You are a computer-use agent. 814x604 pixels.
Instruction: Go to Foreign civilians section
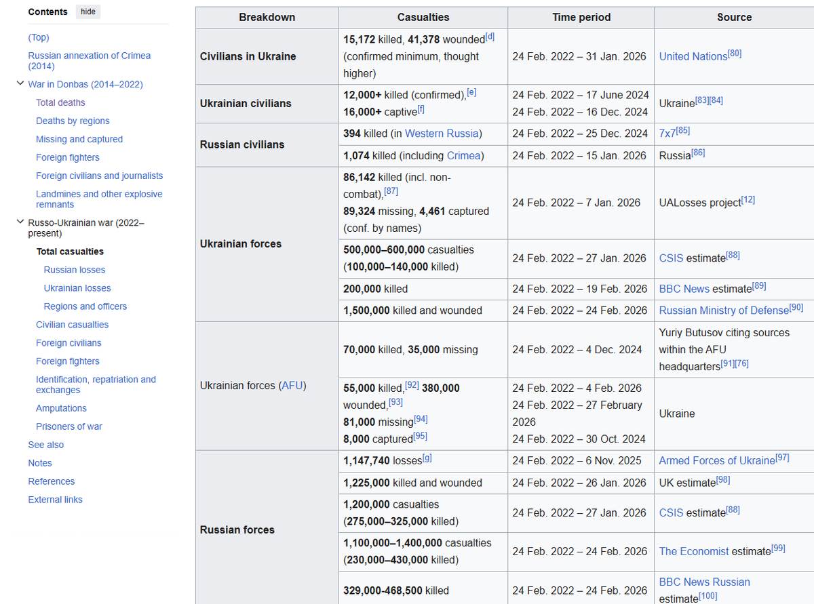click(69, 343)
